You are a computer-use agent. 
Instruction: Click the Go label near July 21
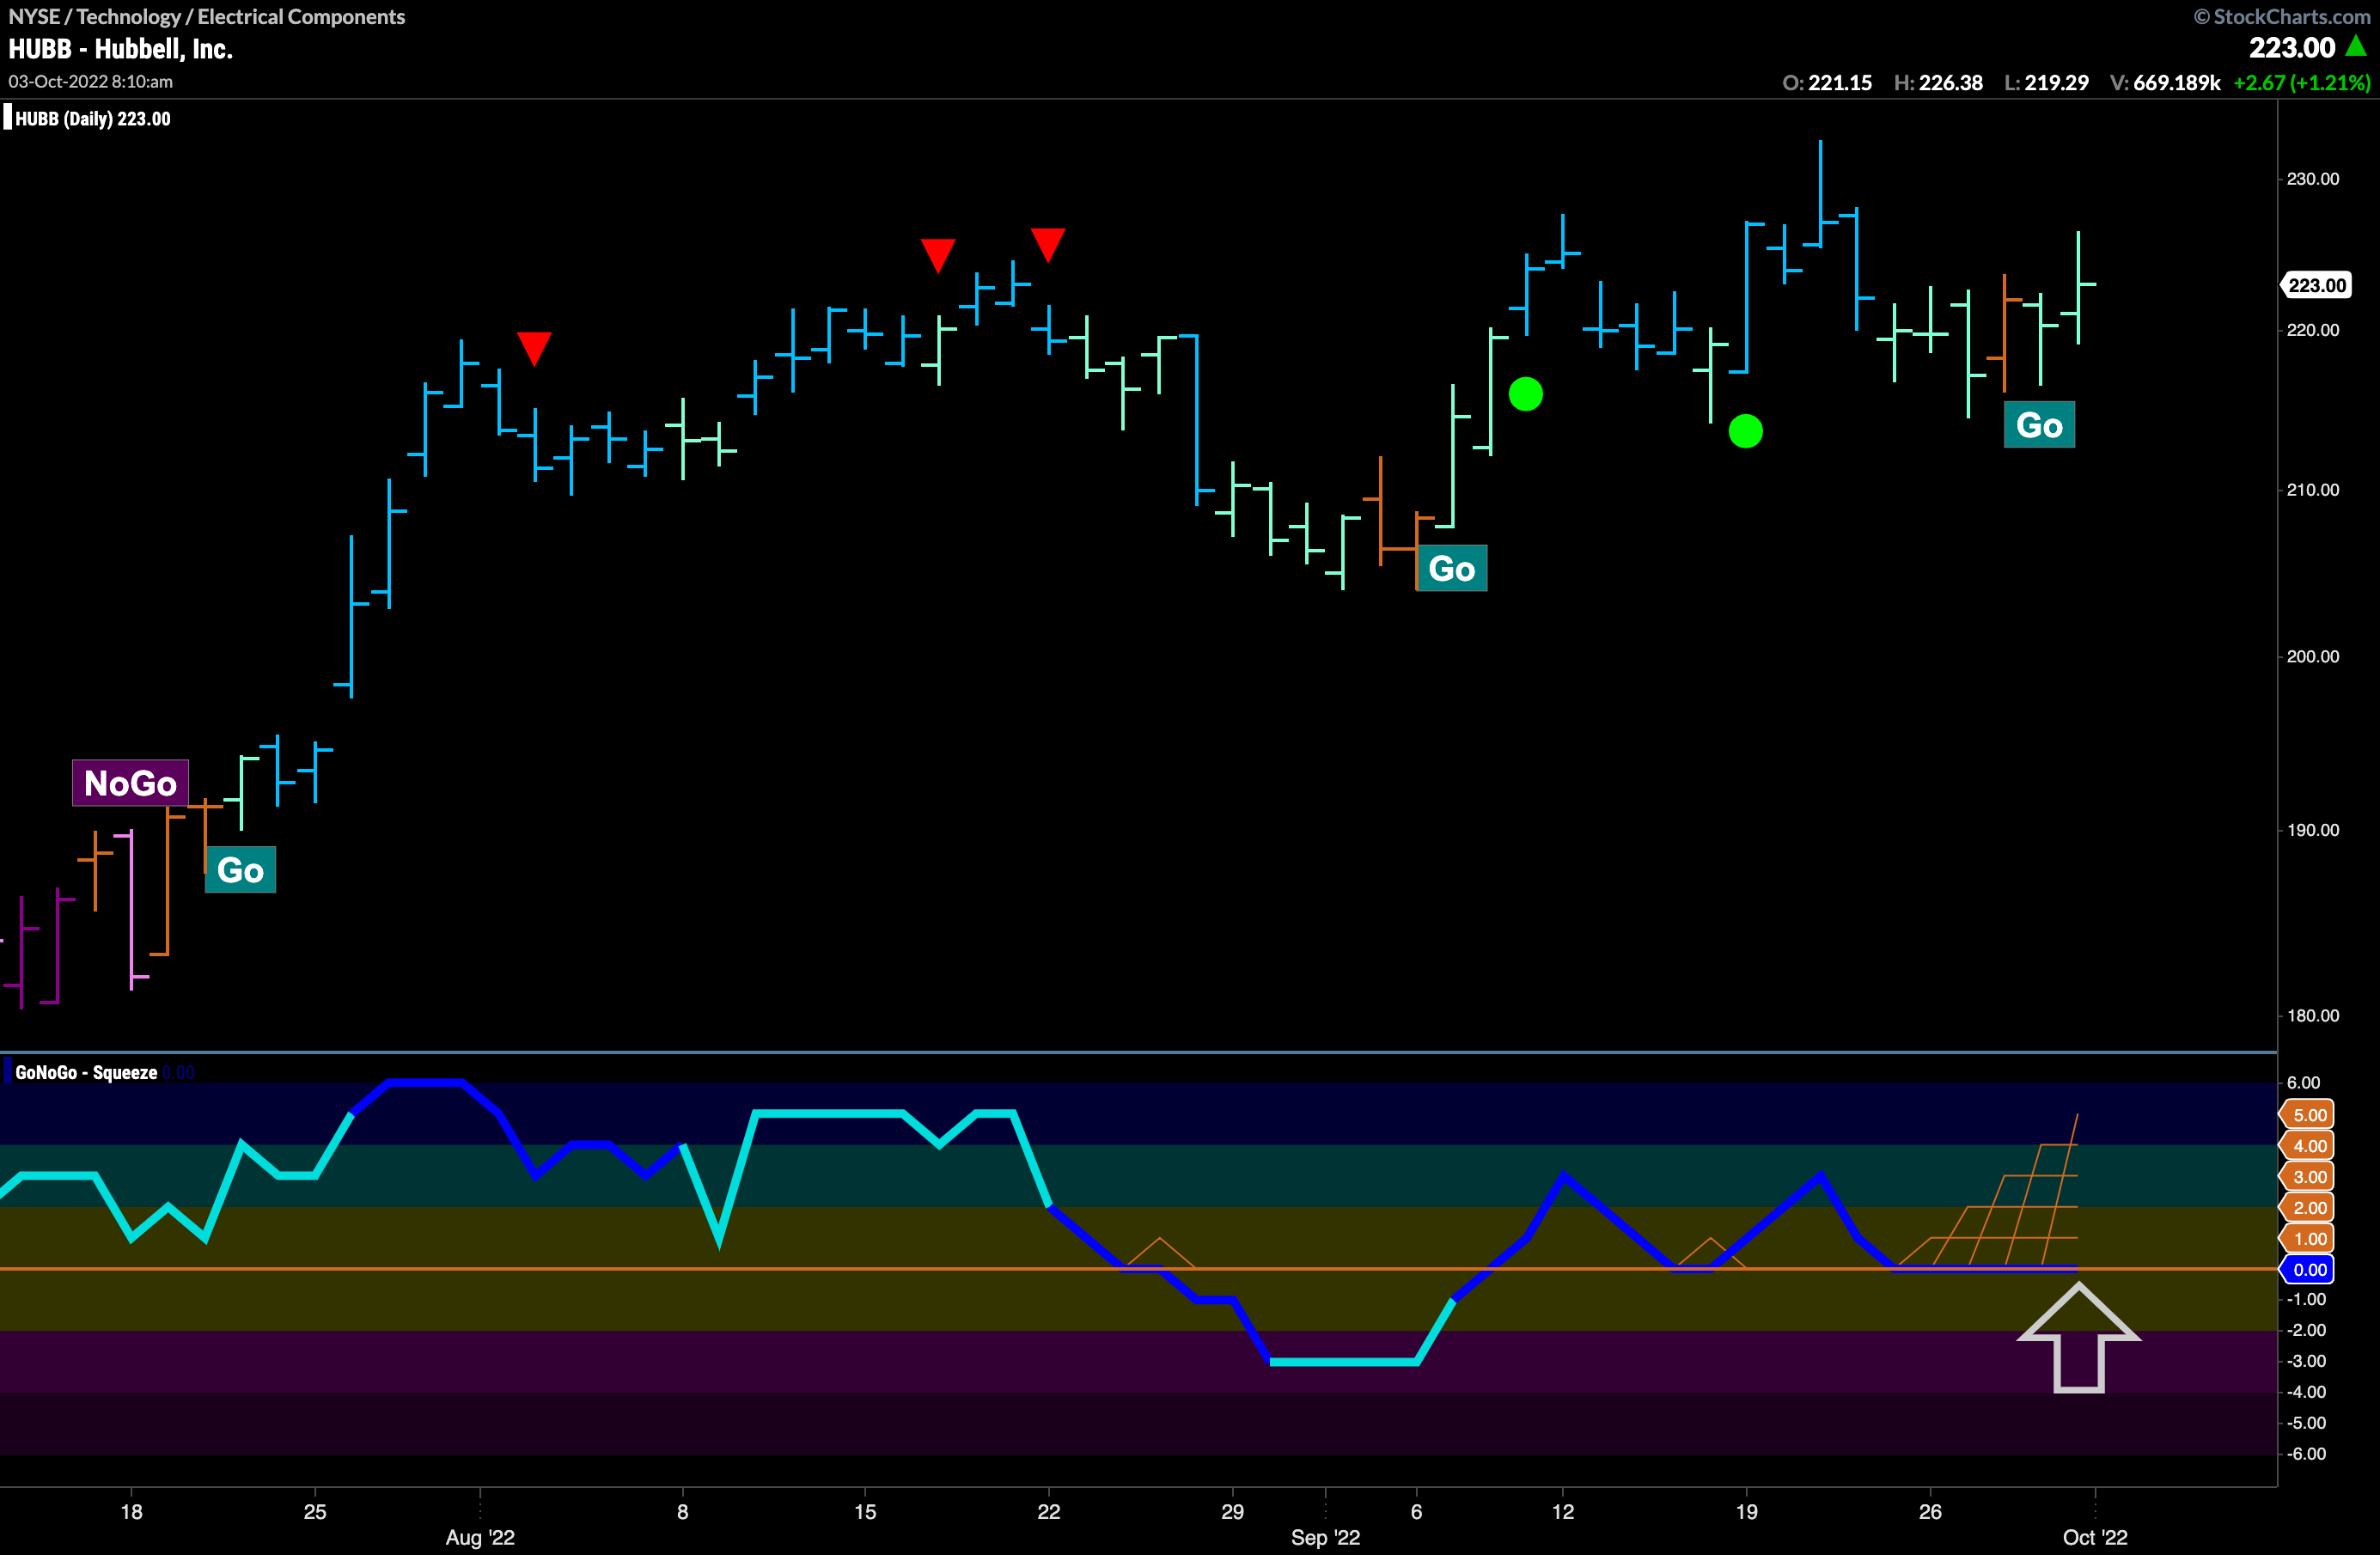(x=240, y=870)
